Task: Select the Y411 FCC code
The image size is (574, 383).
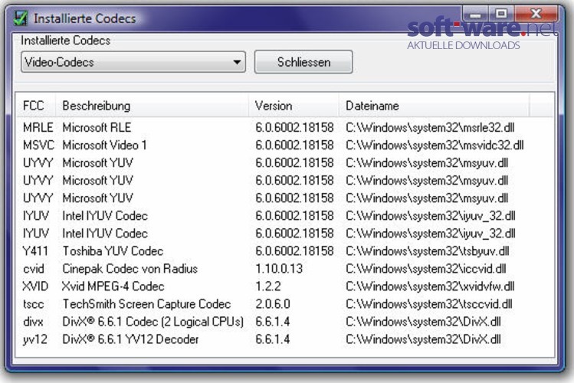Action: 35,251
